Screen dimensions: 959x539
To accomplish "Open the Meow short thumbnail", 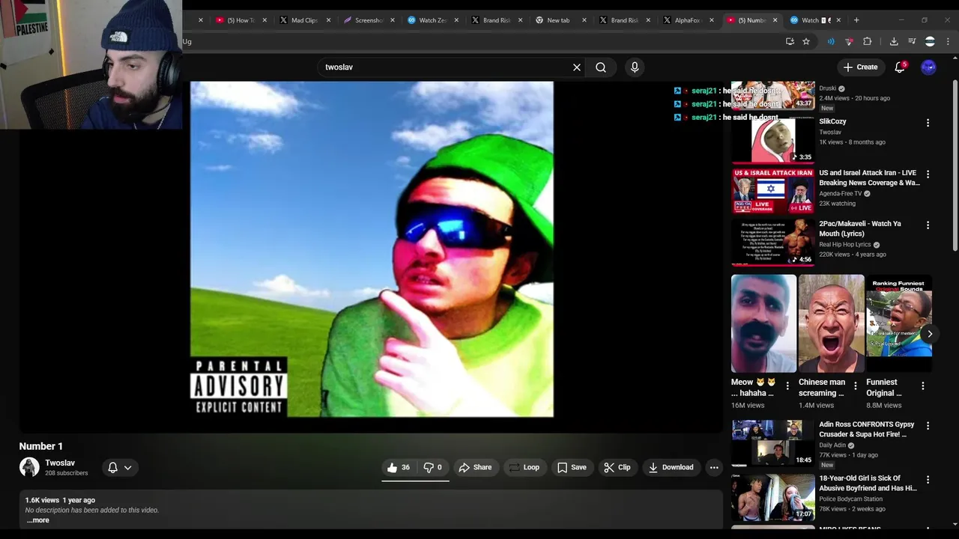I will pyautogui.click(x=763, y=323).
